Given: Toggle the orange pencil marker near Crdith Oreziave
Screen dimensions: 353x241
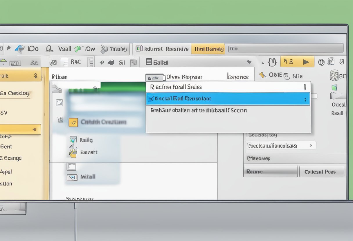Looking at the screenshot, I should (x=73, y=122).
